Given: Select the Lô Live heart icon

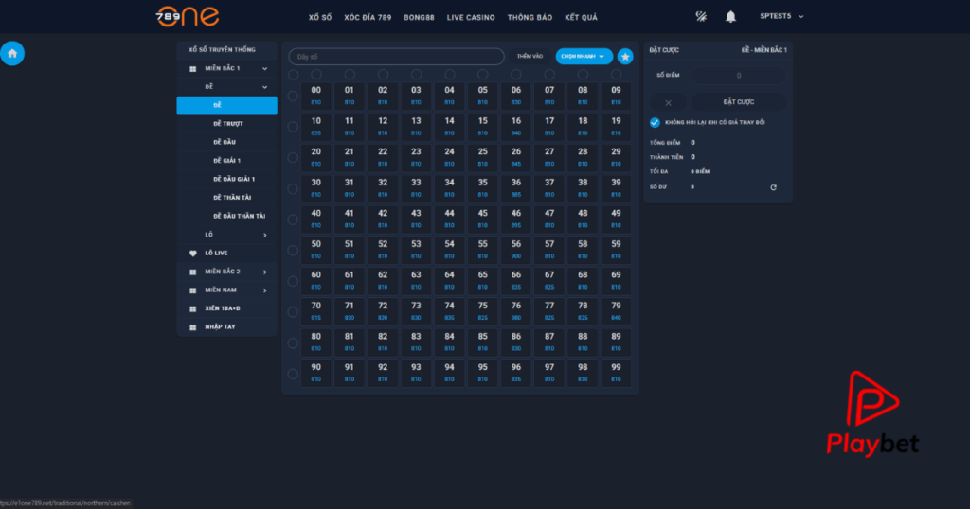Looking at the screenshot, I should (193, 254).
